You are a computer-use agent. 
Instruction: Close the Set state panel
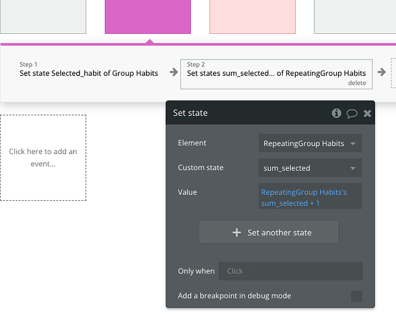pyautogui.click(x=367, y=113)
